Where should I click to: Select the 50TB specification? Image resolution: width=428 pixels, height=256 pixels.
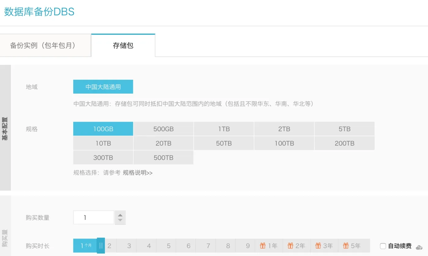pos(224,143)
